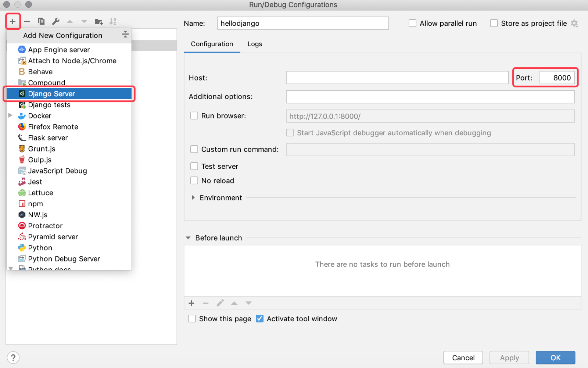Open the wrench edit templates icon
The height and width of the screenshot is (368, 588).
55,22
